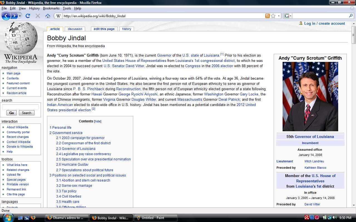Collapse the Contents box with hide
The width and height of the screenshot is (356, 222).
(x=98, y=121)
